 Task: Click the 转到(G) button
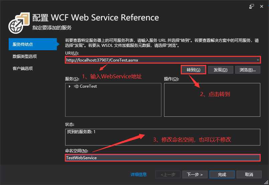pyautogui.click(x=193, y=70)
